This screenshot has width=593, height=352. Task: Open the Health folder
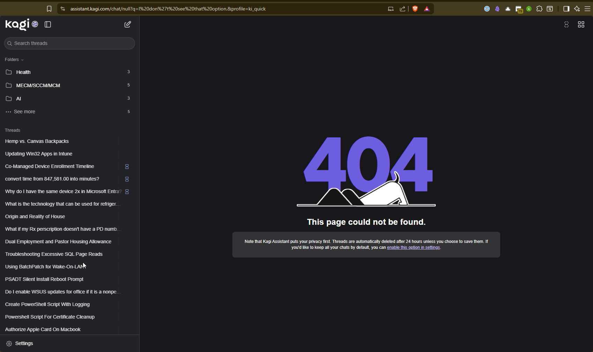click(69, 72)
